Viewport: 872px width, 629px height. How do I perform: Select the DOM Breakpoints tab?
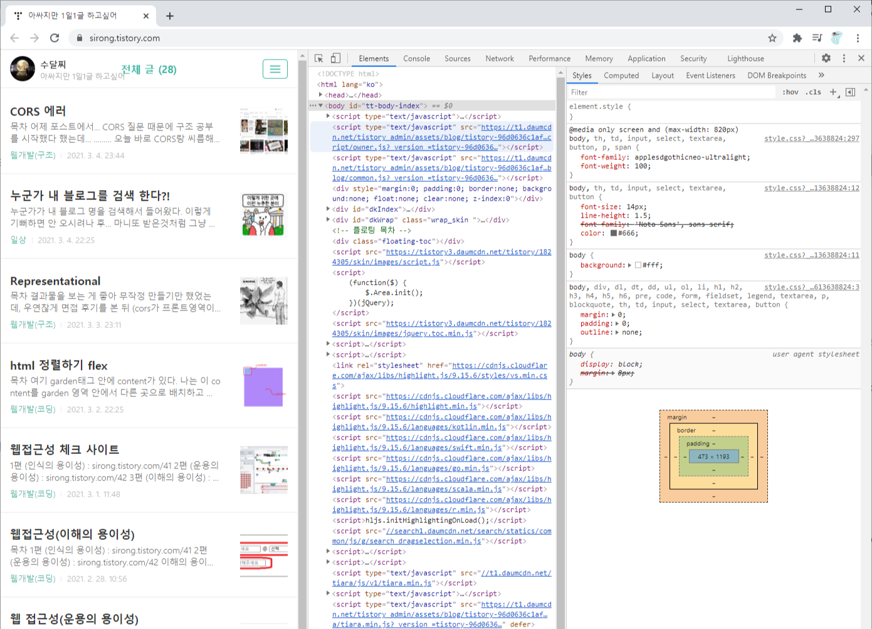point(777,75)
